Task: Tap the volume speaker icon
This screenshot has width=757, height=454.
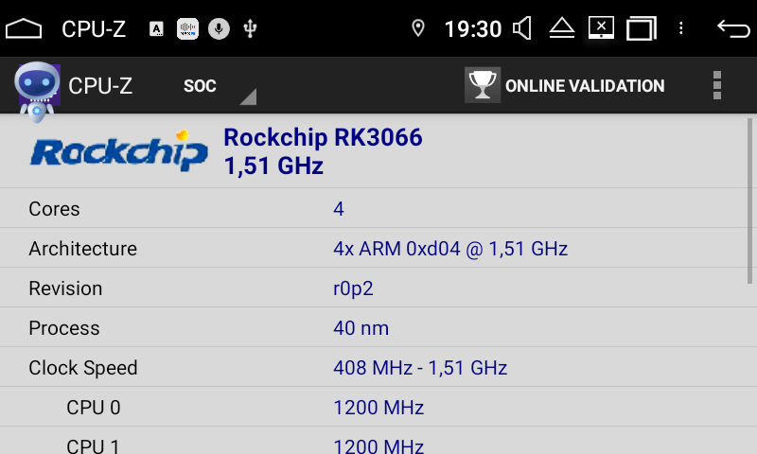Action: coord(522,28)
